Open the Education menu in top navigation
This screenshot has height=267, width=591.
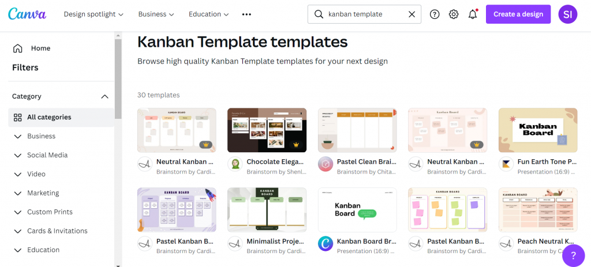[x=208, y=14]
